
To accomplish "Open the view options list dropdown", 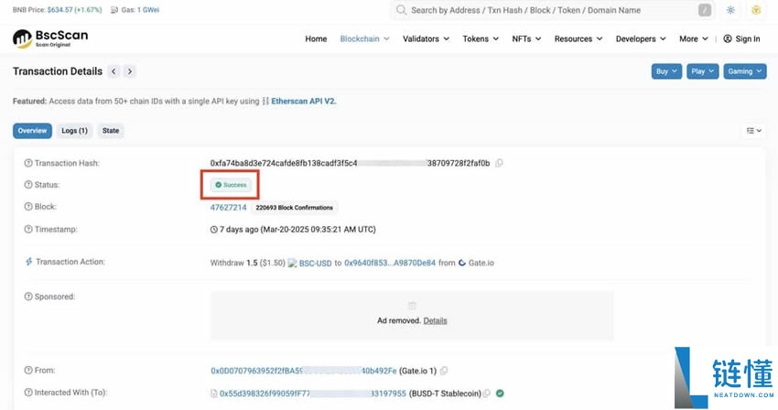I will click(x=753, y=131).
